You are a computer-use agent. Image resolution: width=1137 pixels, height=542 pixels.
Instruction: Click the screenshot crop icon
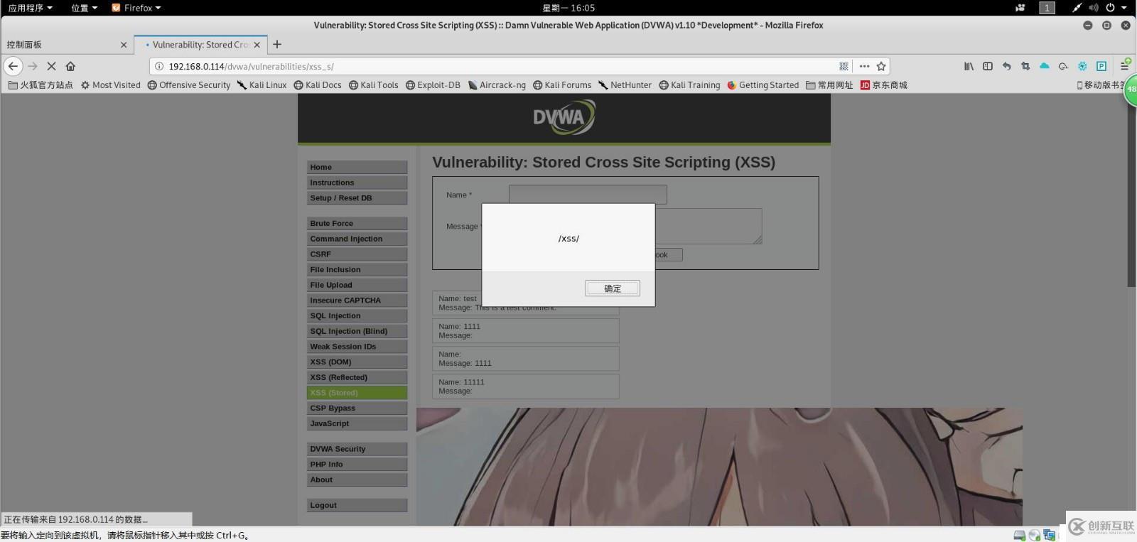pos(1025,66)
